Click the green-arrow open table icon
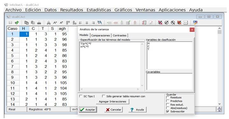 click(x=17, y=23)
